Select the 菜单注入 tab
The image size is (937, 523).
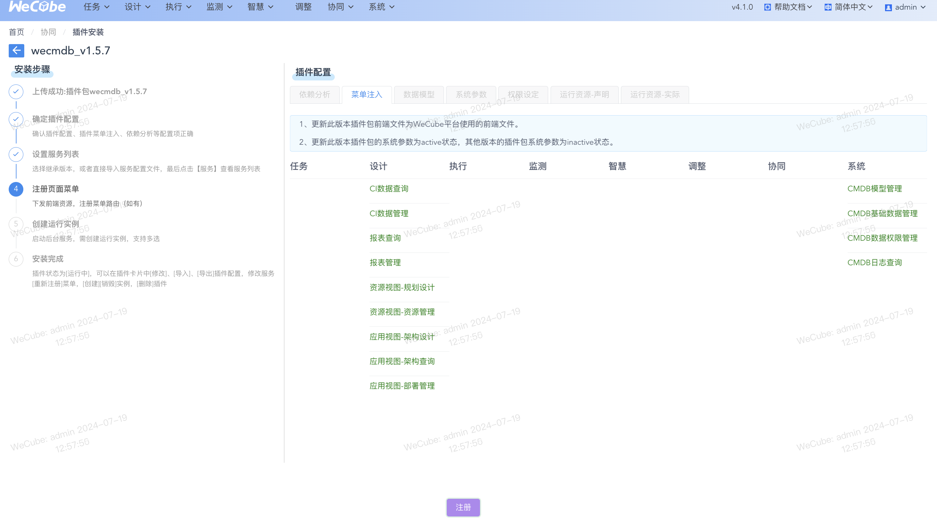click(367, 95)
